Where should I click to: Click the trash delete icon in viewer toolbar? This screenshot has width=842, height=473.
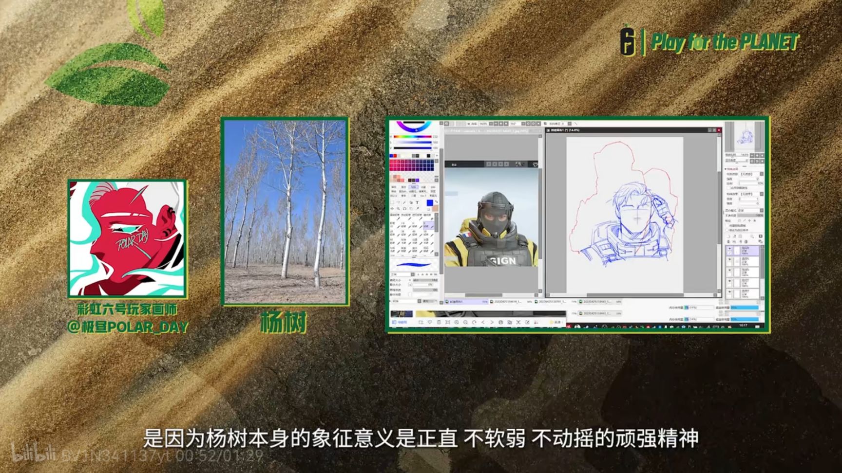439,322
